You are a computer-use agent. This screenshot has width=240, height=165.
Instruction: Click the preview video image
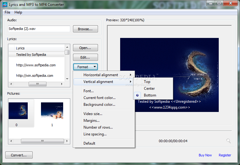click(169, 75)
